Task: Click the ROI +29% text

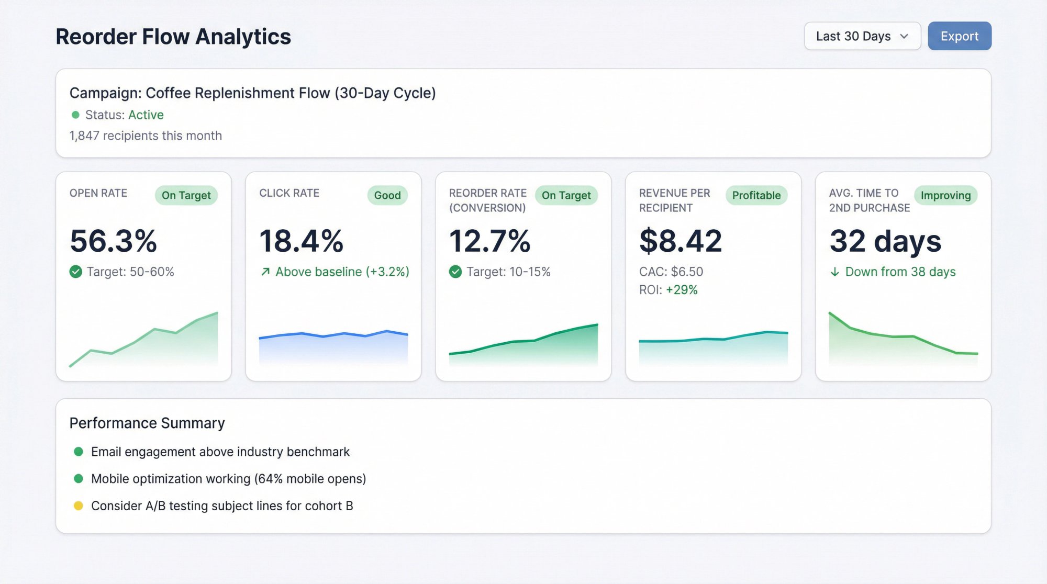Action: pyautogui.click(x=669, y=290)
